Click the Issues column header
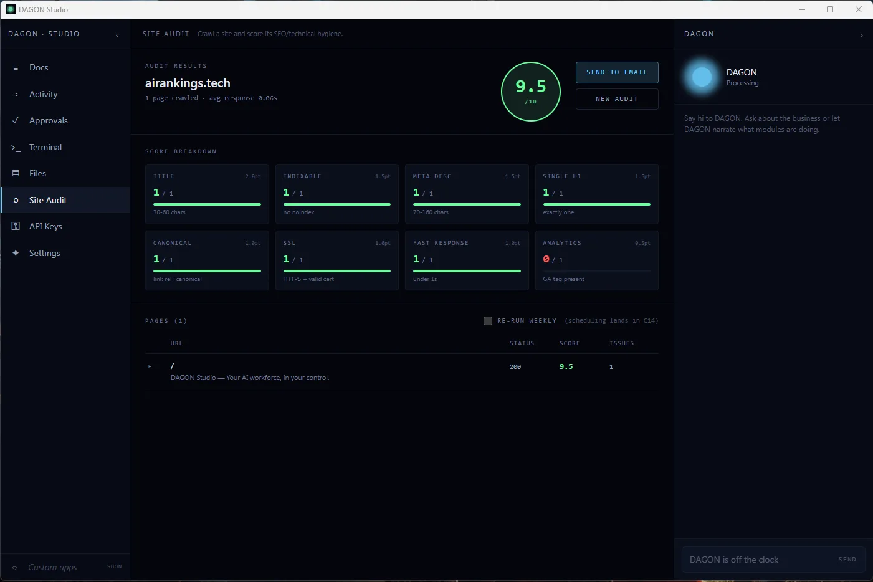Image resolution: width=873 pixels, height=582 pixels. pyautogui.click(x=621, y=343)
